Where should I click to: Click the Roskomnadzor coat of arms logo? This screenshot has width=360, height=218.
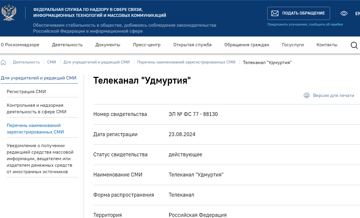click(9, 13)
